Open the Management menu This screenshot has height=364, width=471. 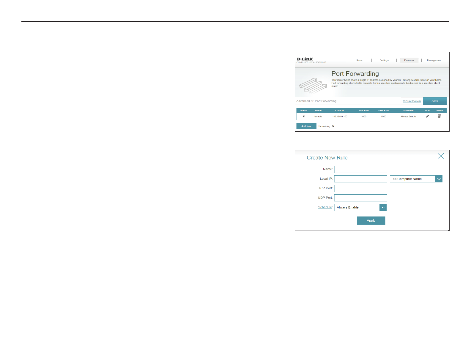(x=434, y=60)
